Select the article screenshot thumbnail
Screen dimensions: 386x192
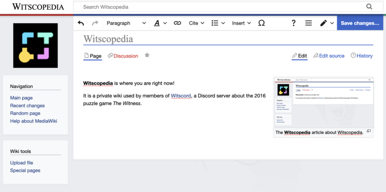(323, 102)
